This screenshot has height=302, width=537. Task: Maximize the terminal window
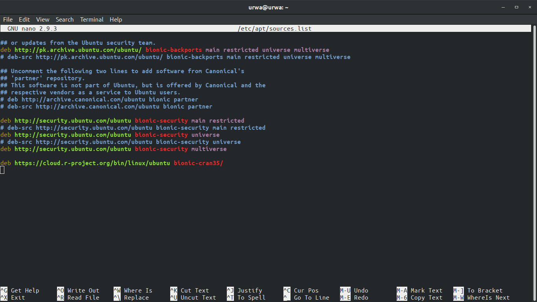pos(517,7)
